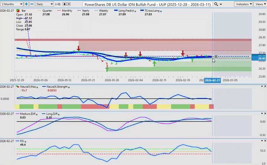This screenshot has height=165, width=267.
Task: Open the Daily interval dropdown
Action: [44, 4]
